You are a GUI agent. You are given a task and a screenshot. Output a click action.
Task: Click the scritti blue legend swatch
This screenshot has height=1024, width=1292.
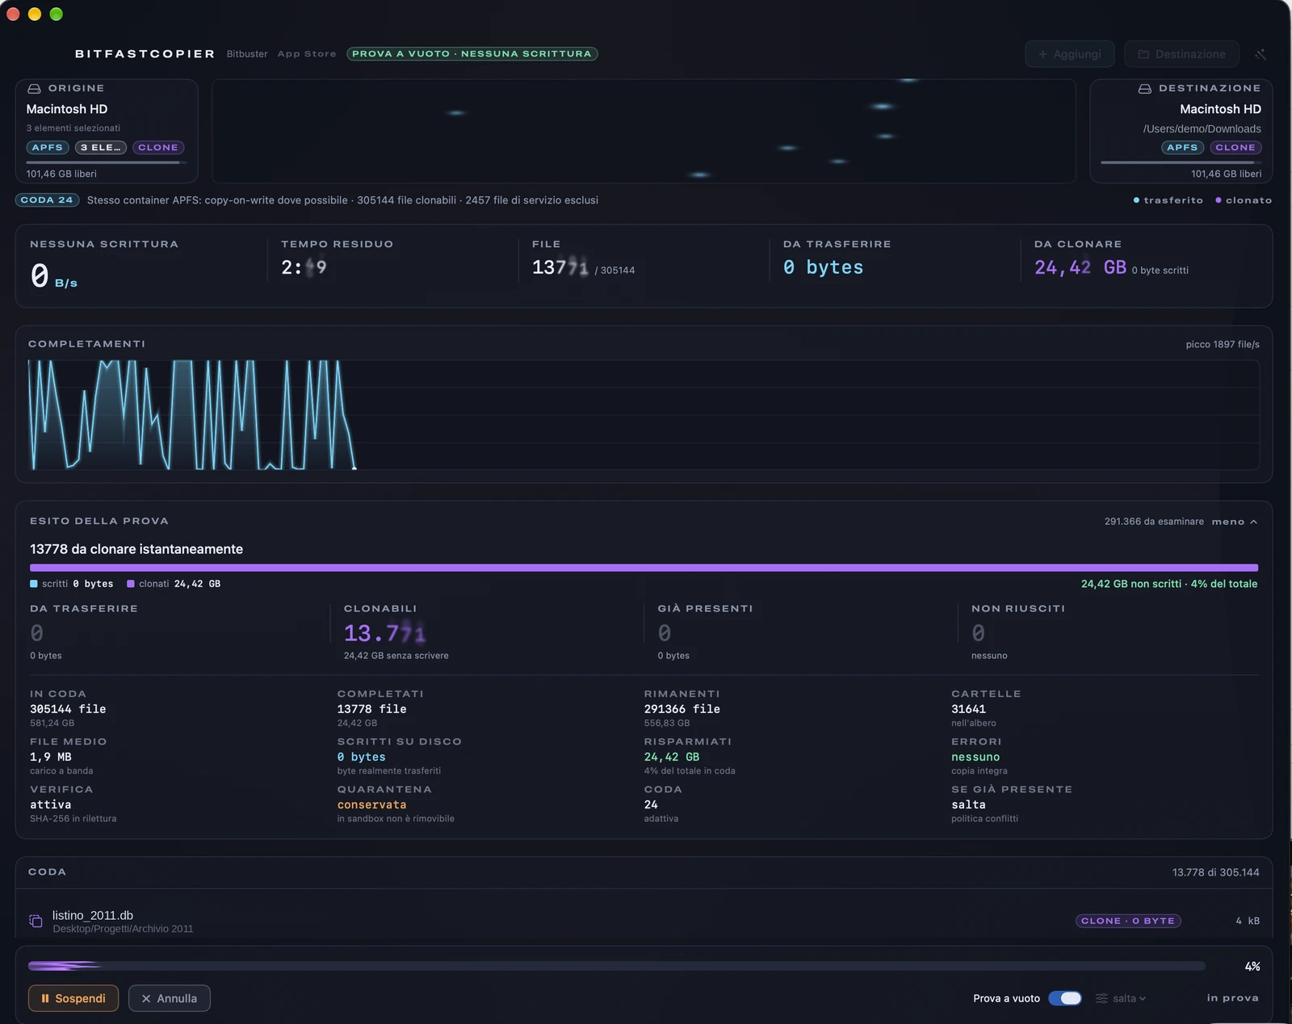coord(34,584)
